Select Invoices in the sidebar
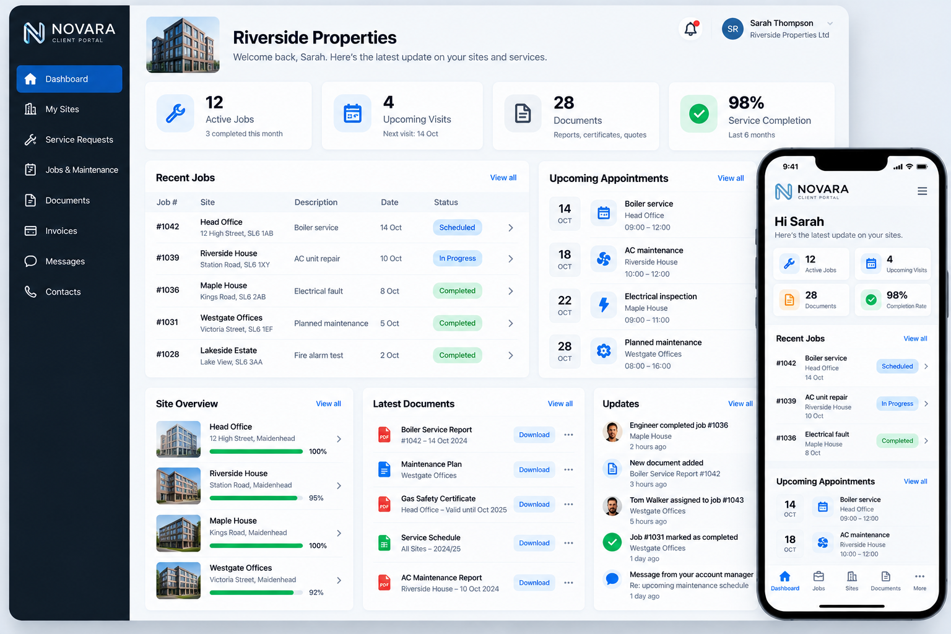The image size is (951, 634). 69,231
